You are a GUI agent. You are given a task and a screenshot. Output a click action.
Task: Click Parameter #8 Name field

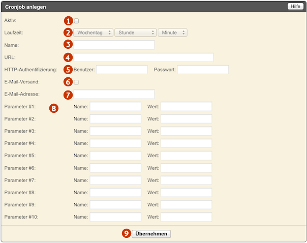point(115,193)
